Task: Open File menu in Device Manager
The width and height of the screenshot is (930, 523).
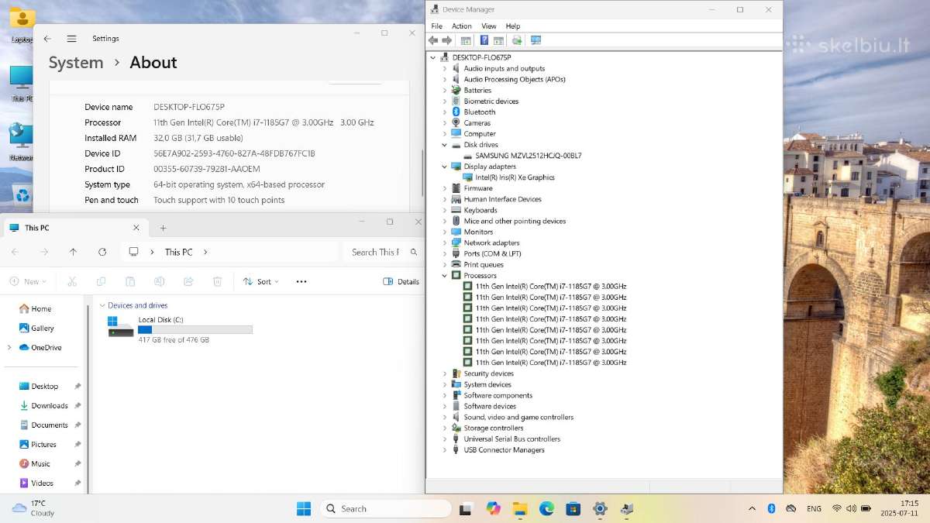Action: point(437,26)
